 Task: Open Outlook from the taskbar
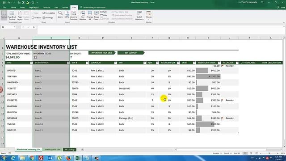tap(50, 158)
